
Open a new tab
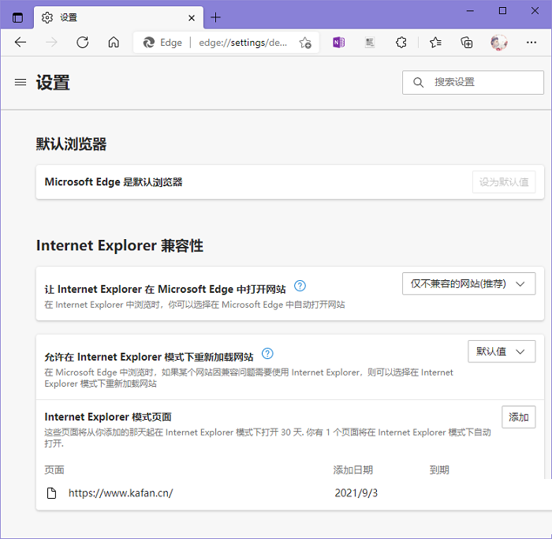(216, 17)
